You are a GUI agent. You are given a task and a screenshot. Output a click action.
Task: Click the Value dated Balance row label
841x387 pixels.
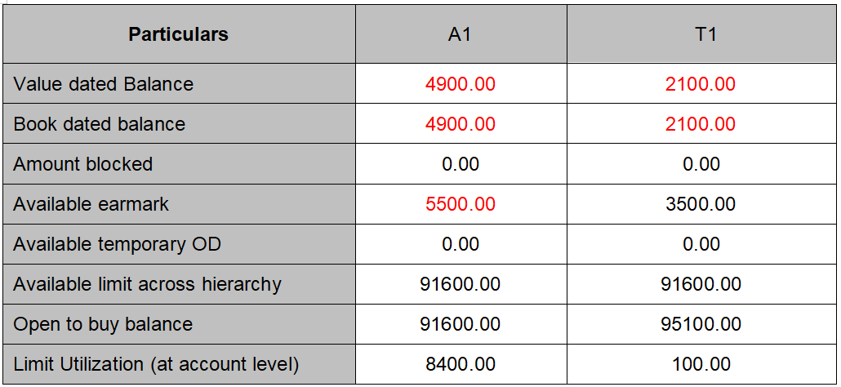[x=104, y=84]
